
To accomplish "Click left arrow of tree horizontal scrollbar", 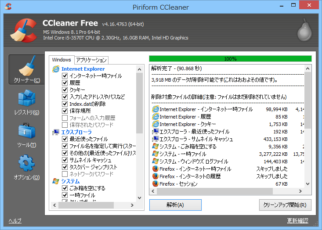I will (x=54, y=205).
